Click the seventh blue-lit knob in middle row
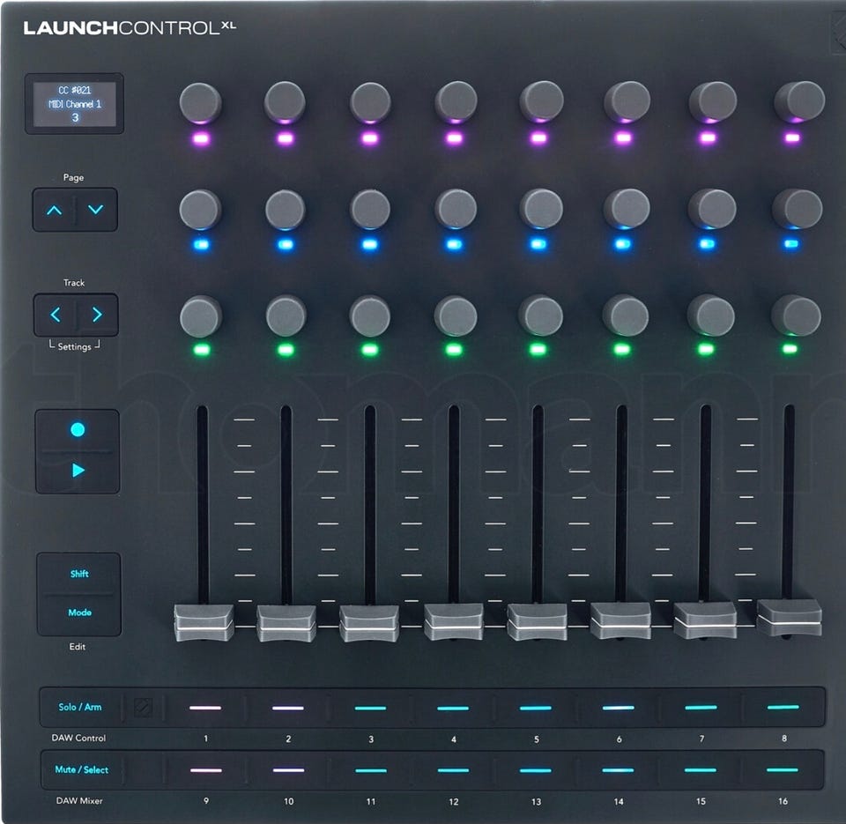The width and height of the screenshot is (846, 824). [x=712, y=208]
